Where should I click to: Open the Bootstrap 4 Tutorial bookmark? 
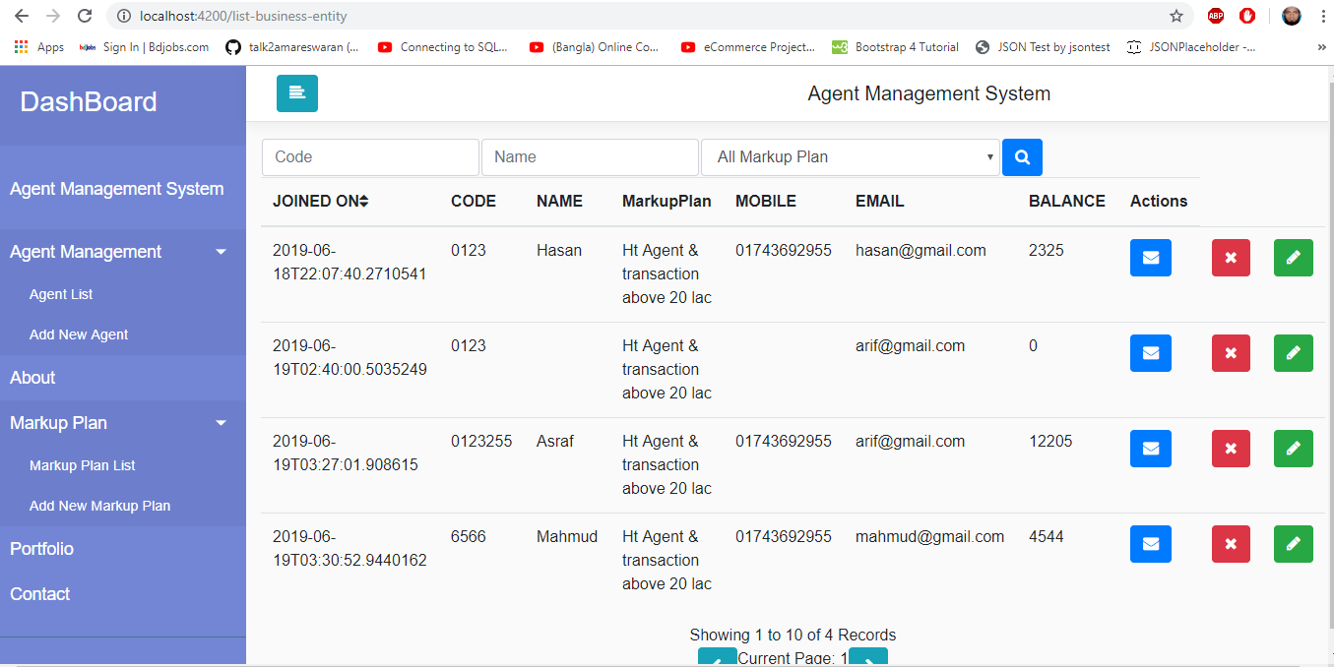click(895, 47)
